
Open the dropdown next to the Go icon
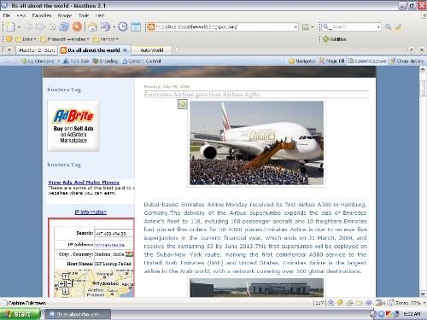(x=313, y=27)
